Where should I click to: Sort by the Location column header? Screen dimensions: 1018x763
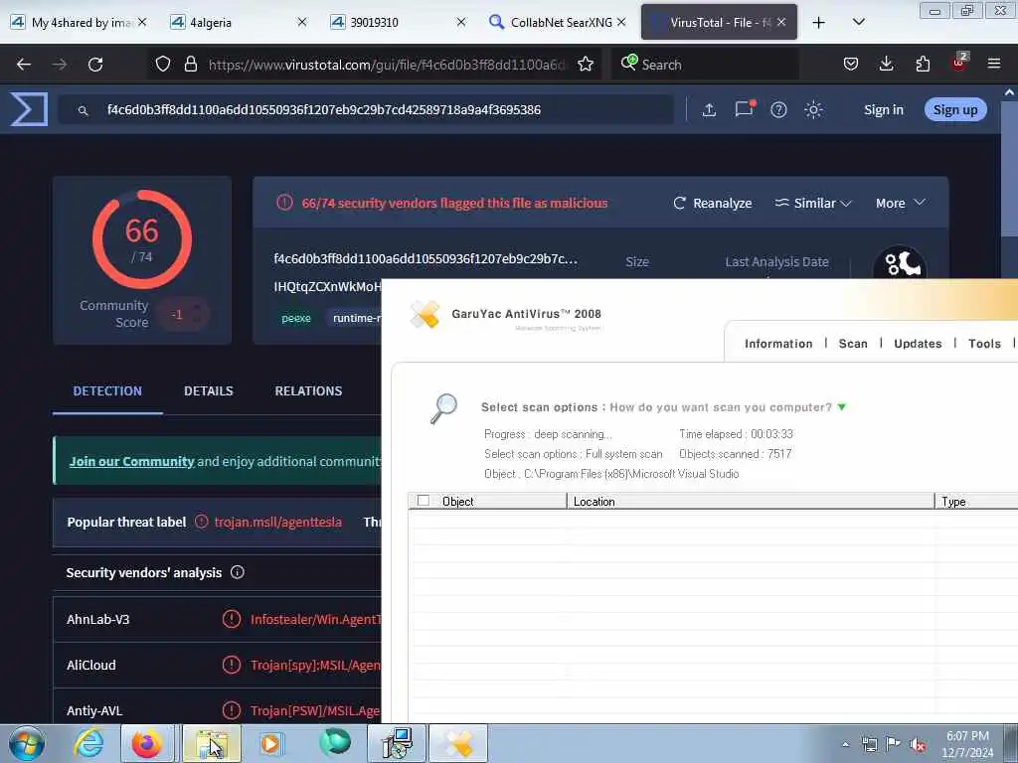pos(751,501)
